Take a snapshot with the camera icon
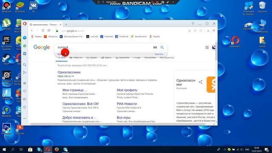Screen dimensions: 272x153 pos(190,31)
